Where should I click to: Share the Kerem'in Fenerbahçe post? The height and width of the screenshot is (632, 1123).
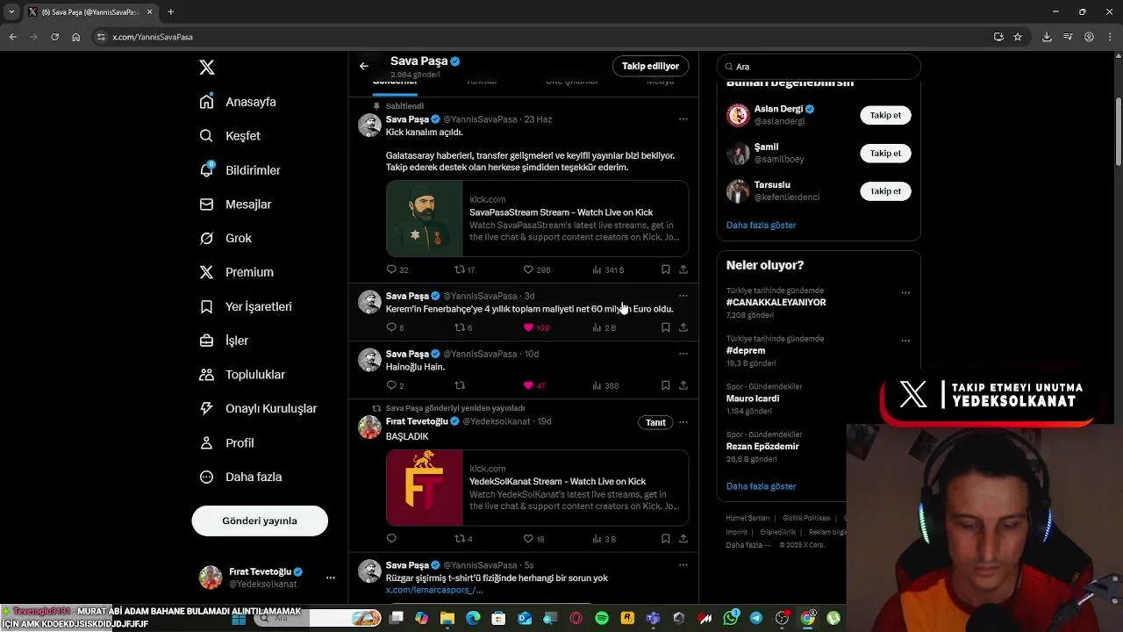pyautogui.click(x=683, y=327)
